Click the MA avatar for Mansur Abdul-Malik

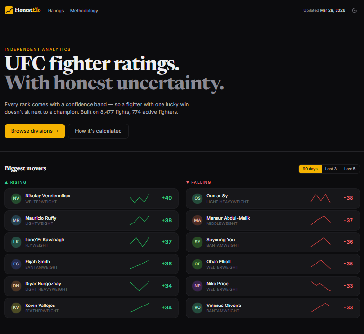click(x=197, y=220)
